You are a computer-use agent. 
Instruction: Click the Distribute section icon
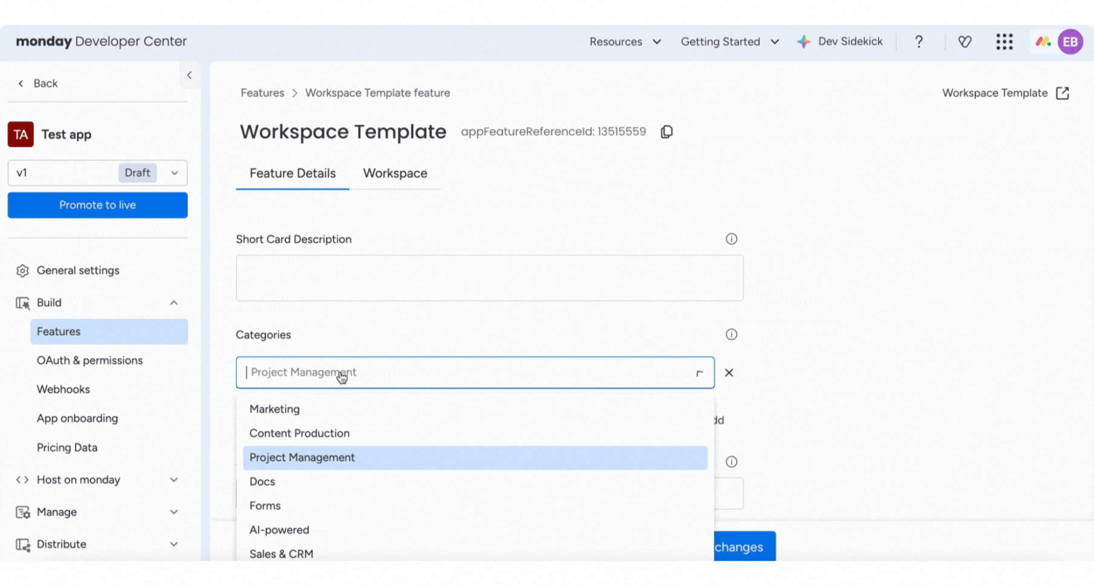(22, 544)
